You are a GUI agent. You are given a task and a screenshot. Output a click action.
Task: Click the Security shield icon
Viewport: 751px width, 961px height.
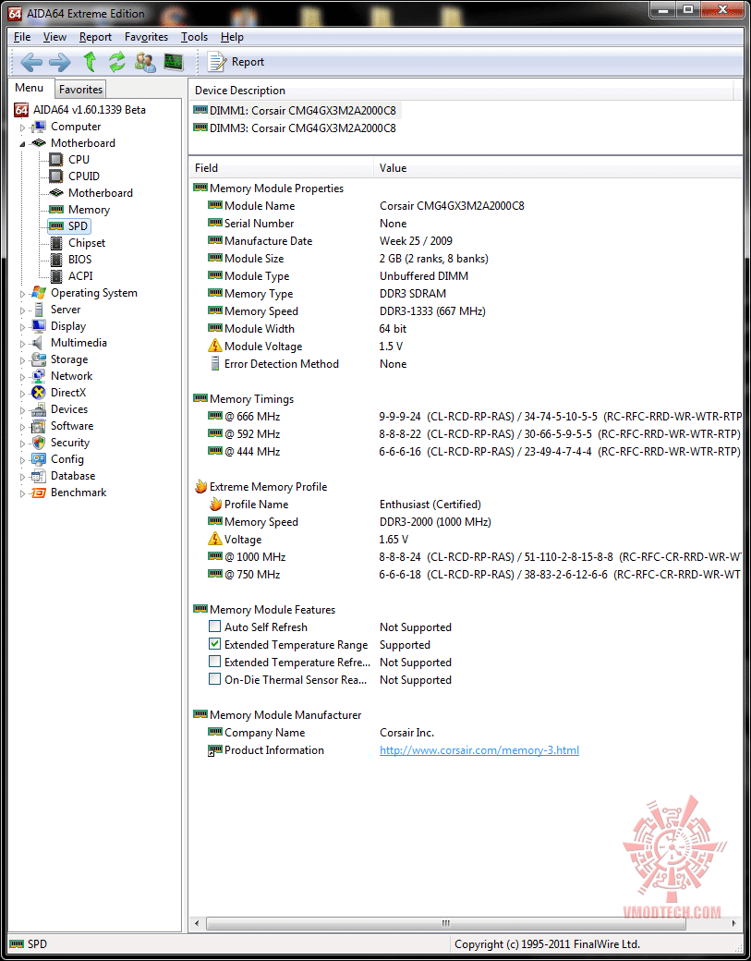(x=39, y=443)
